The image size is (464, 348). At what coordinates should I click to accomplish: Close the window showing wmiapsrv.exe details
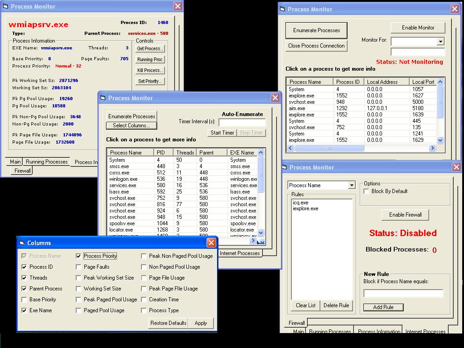(178, 6)
